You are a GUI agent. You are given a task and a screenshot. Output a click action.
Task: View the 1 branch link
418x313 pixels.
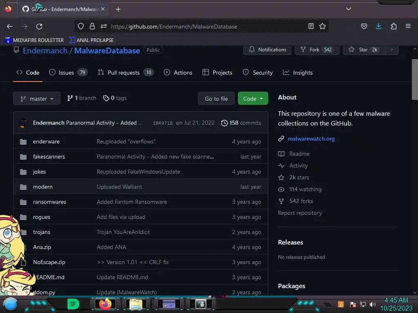click(82, 98)
